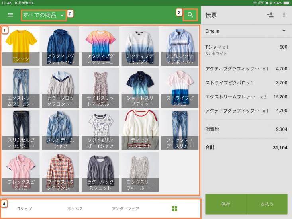This screenshot has height=219, width=292.
Task: Add the アクティブディップダイ sweatshirt
Action: point(140,46)
